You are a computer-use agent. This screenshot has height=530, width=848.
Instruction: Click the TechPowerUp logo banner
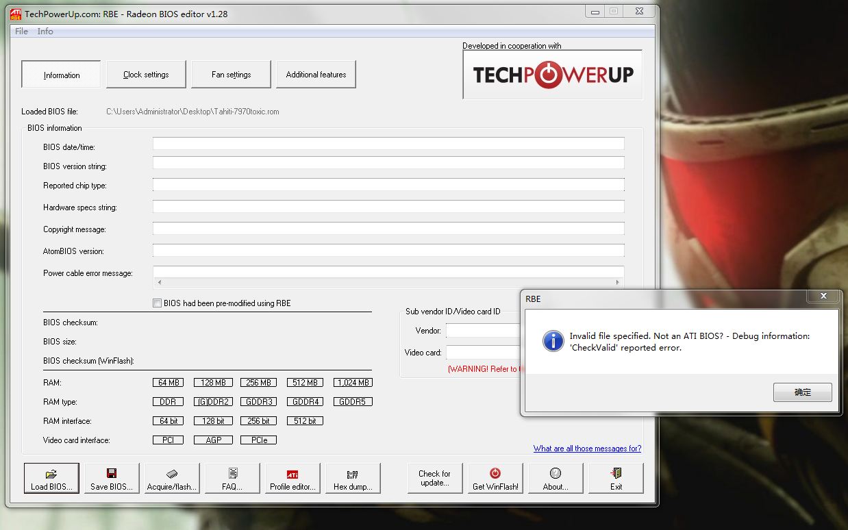553,75
